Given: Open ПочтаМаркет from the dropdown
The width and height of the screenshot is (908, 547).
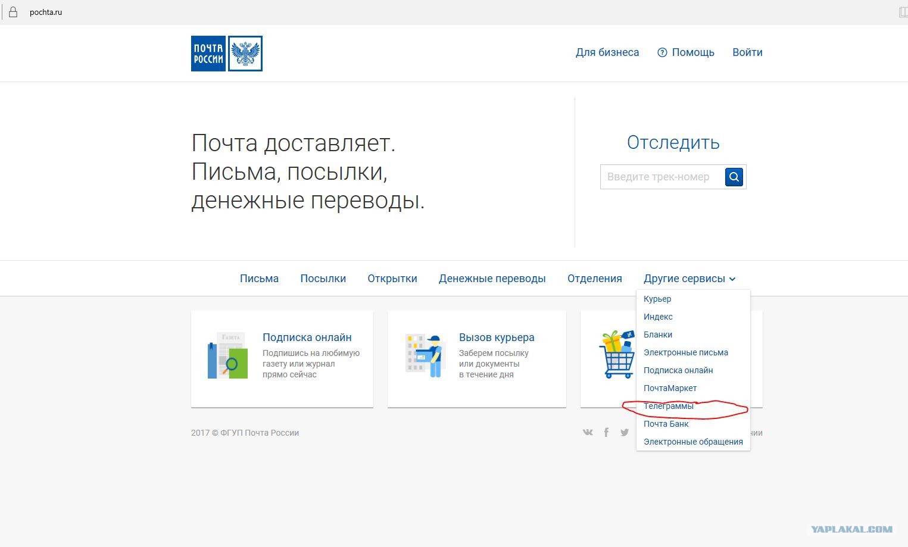Looking at the screenshot, I should coord(670,388).
